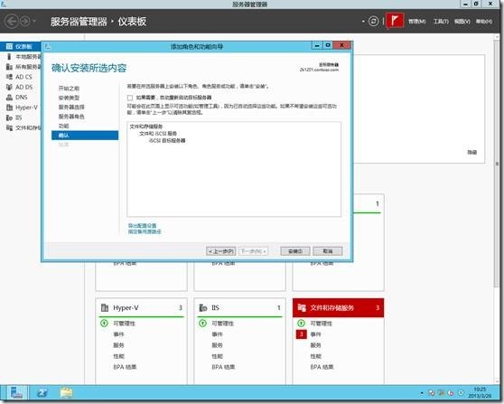Open 服务 in the 文件和存储服务 tile
The width and height of the screenshot is (504, 404).
point(315,345)
